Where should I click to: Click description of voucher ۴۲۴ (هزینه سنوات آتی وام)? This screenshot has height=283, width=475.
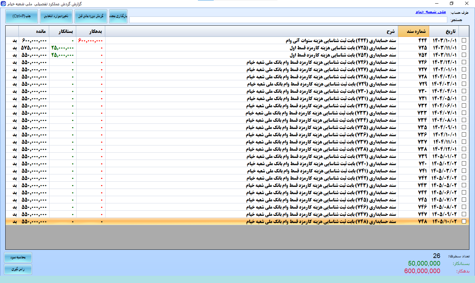pos(252,40)
